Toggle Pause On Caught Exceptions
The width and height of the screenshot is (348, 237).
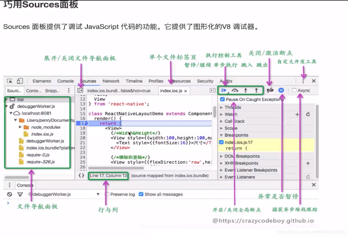point(222,99)
